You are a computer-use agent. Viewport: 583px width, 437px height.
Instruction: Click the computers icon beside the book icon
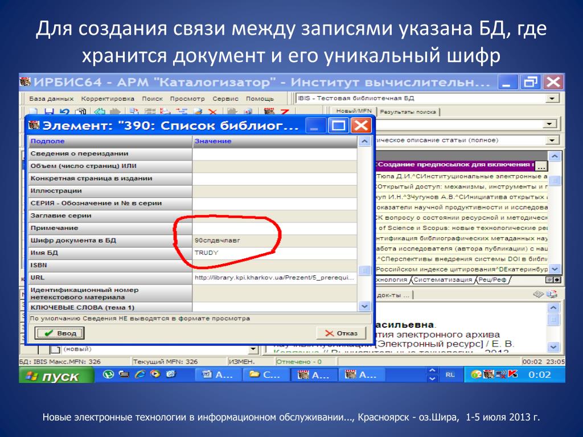pyautogui.click(x=552, y=294)
